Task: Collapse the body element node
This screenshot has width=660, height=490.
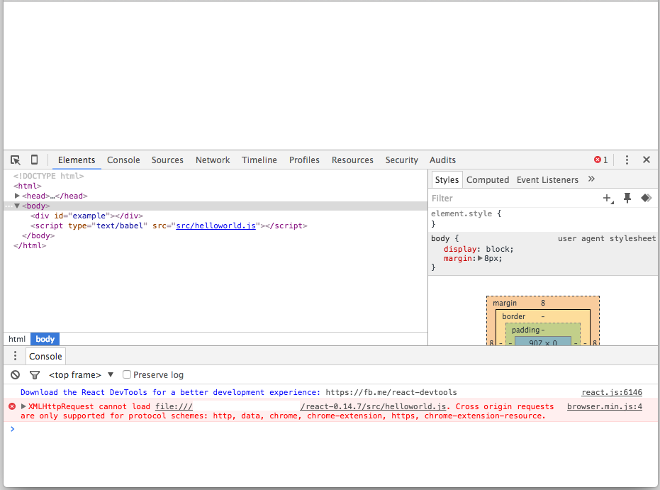Action: 17,206
